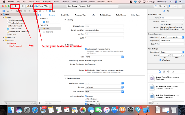This screenshot has width=185, height=115.
Task: Enable Upside Down orientation
Action: pyautogui.click(x=86, y=99)
